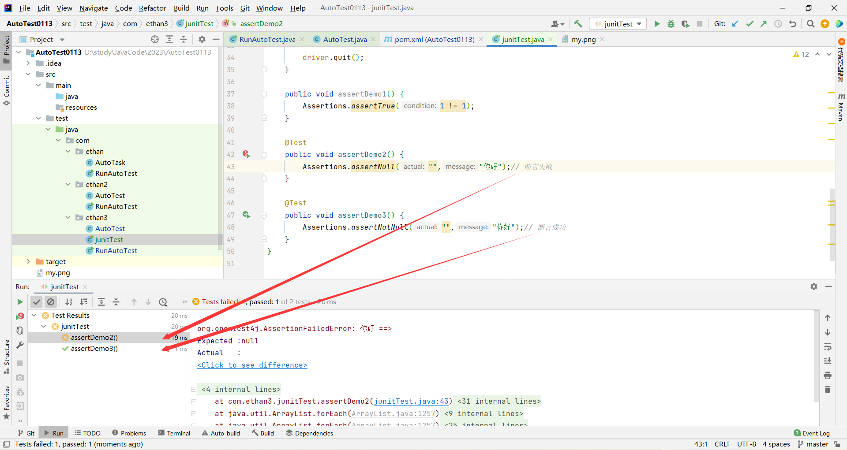The width and height of the screenshot is (847, 450).
Task: Click the master branch widget in status bar
Action: (x=813, y=444)
